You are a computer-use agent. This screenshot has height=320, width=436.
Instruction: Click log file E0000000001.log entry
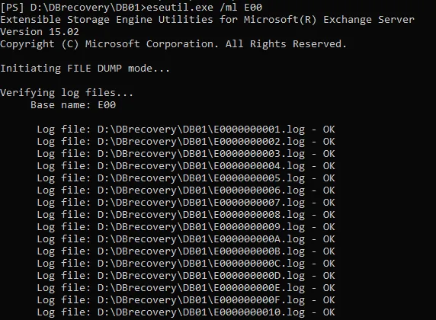click(x=186, y=130)
